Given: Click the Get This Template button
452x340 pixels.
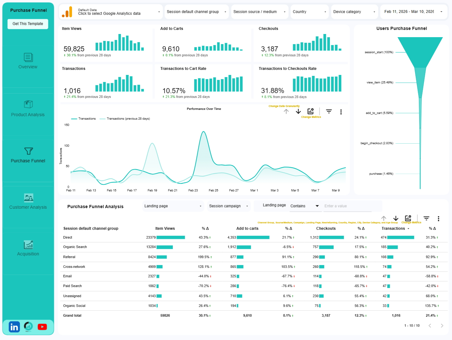Looking at the screenshot, I should point(27,24).
